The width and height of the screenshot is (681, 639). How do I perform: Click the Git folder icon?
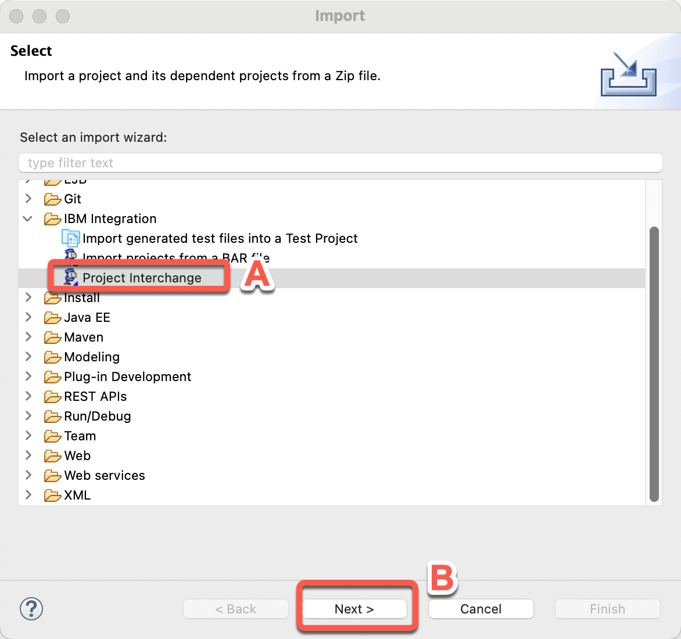click(x=52, y=199)
